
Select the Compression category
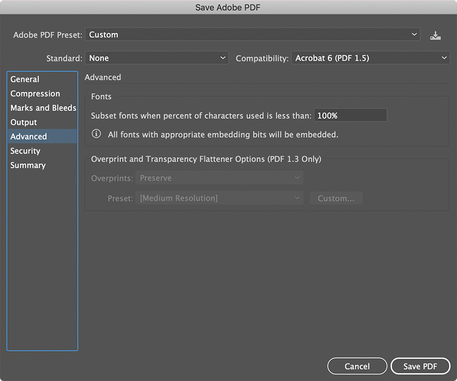(42, 94)
